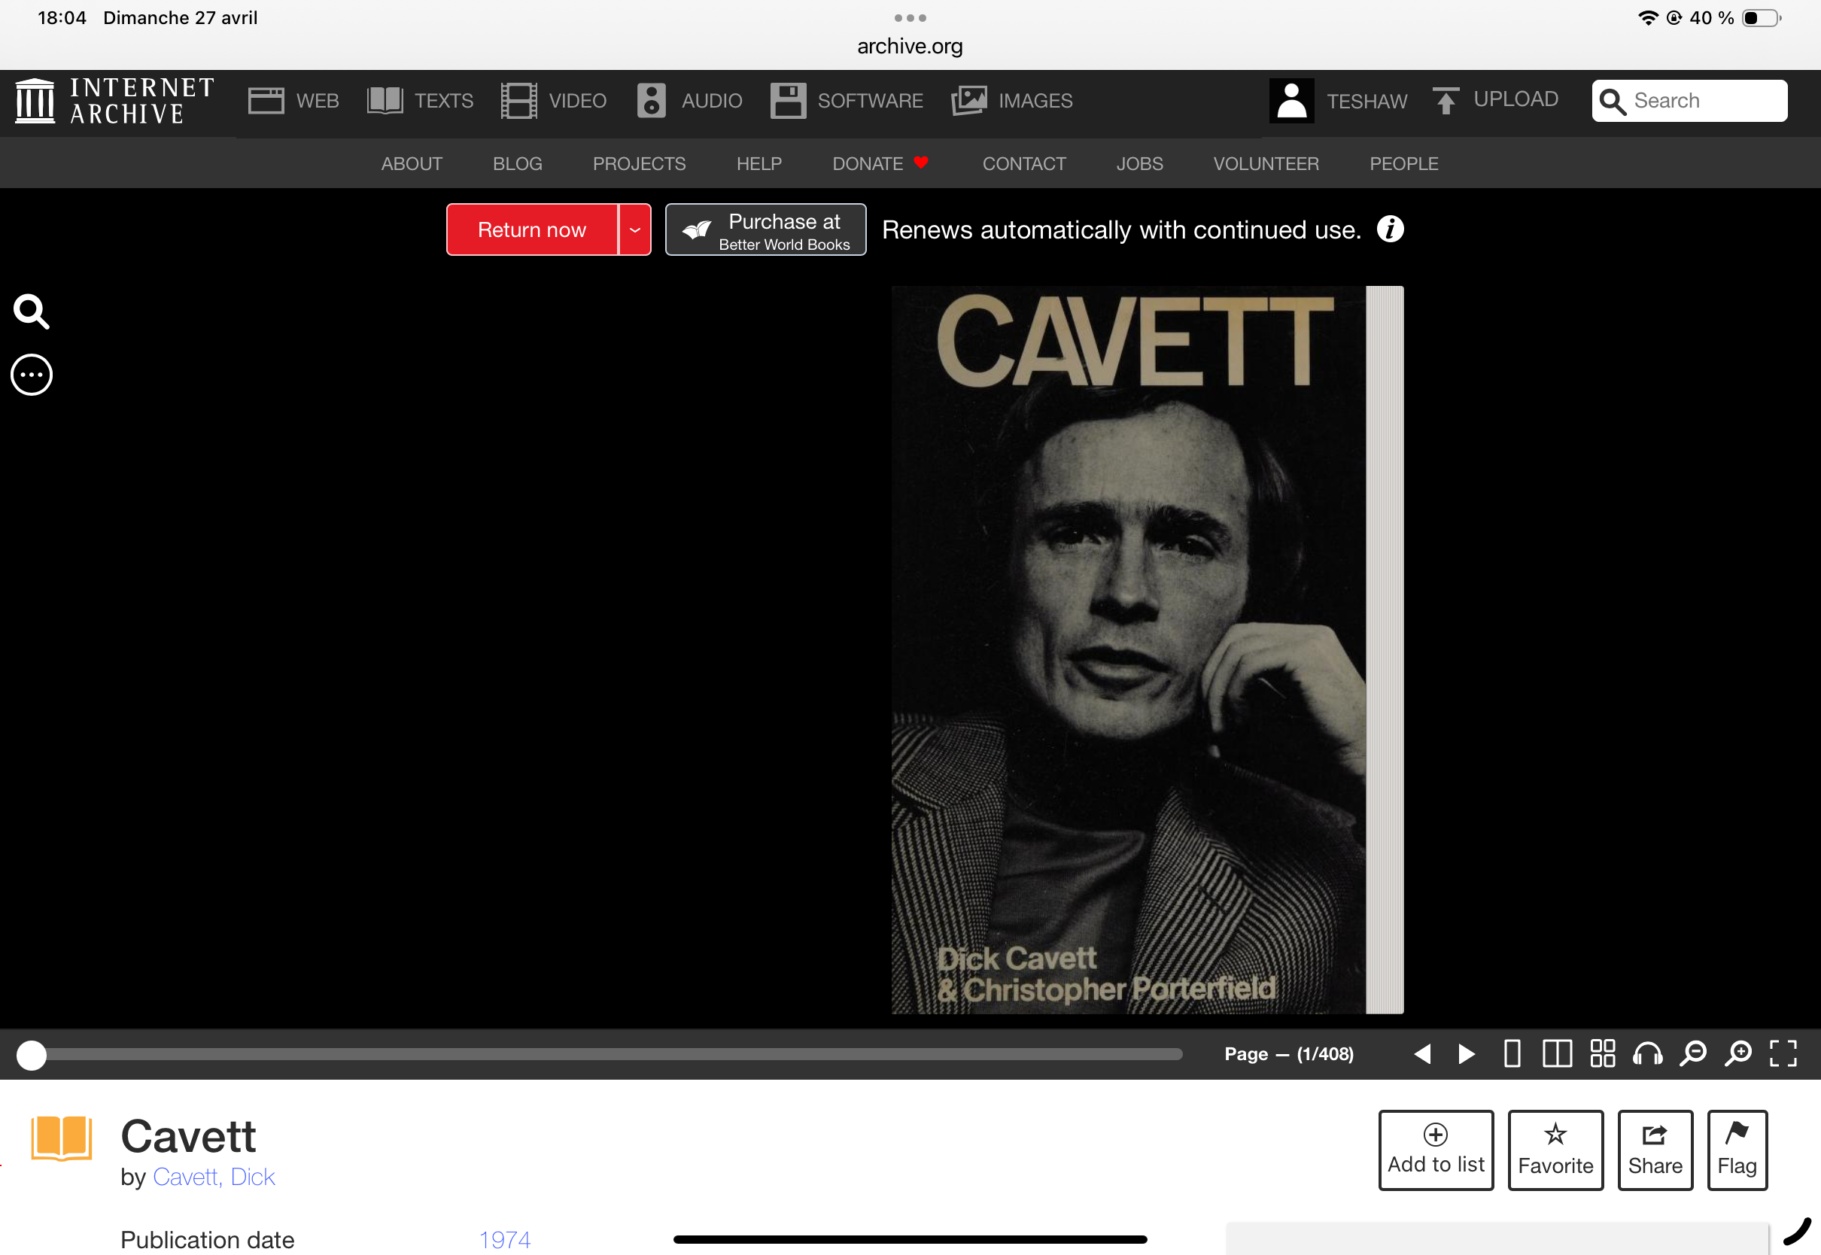
Task: Open the VOLUNTEER menu item
Action: (1266, 163)
